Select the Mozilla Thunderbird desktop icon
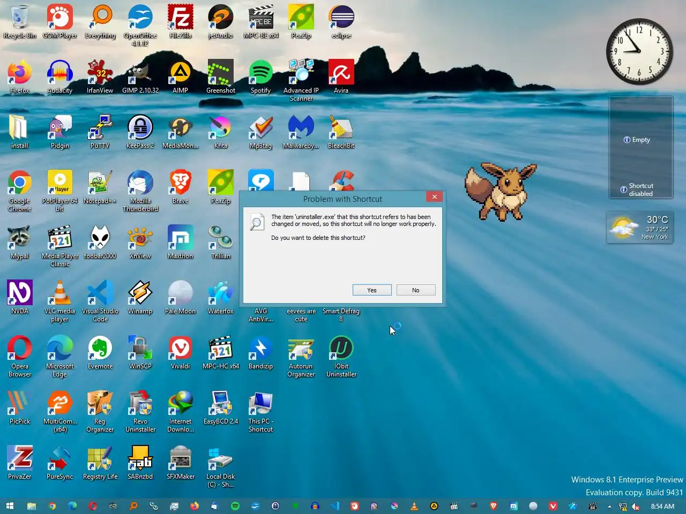The width and height of the screenshot is (686, 514). (140, 191)
